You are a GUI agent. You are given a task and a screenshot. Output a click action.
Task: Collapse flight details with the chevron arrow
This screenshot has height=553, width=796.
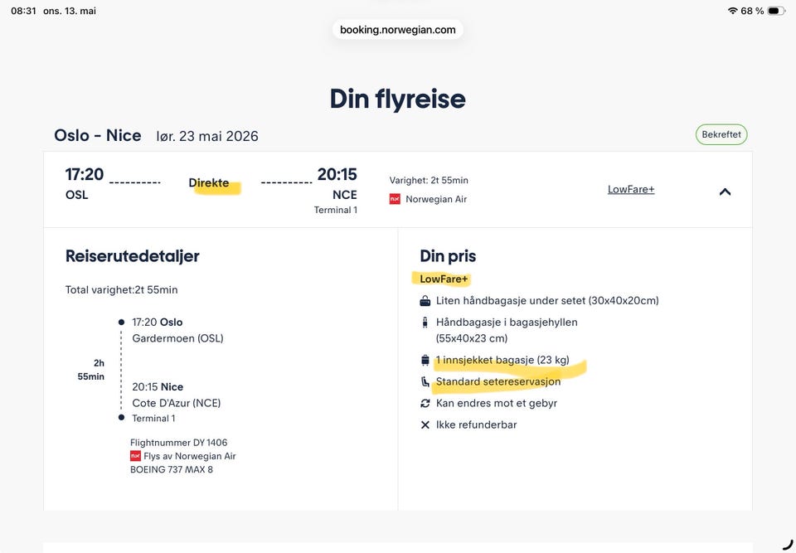(725, 192)
